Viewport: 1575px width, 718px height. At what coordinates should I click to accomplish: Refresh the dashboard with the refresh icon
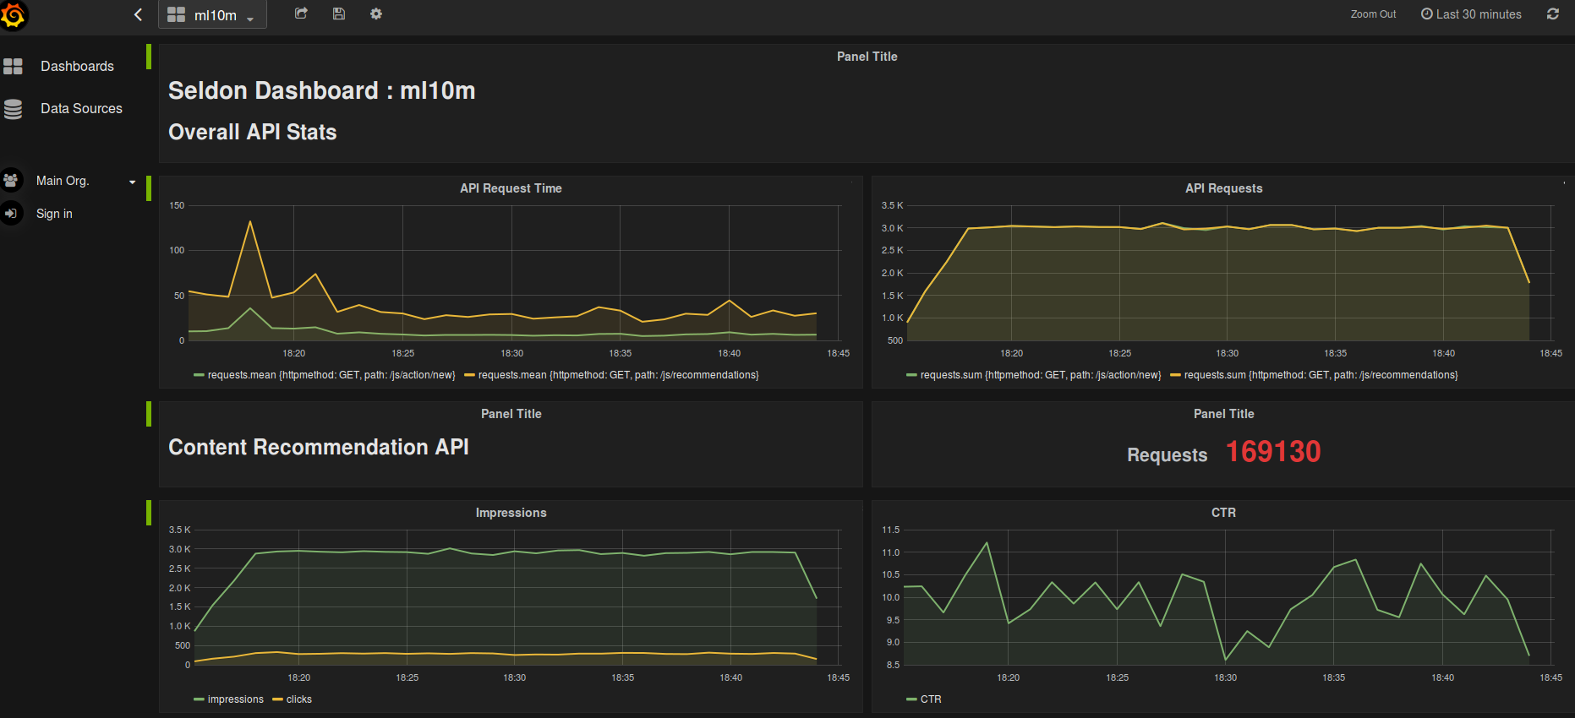coord(1553,14)
